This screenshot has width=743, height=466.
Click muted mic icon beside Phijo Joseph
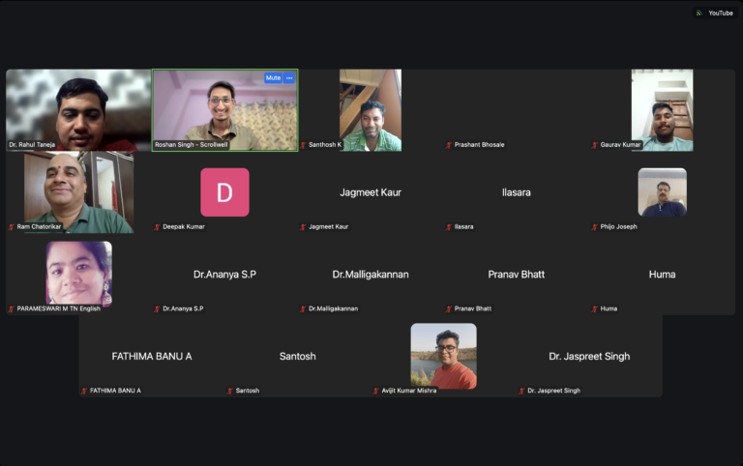(x=595, y=227)
